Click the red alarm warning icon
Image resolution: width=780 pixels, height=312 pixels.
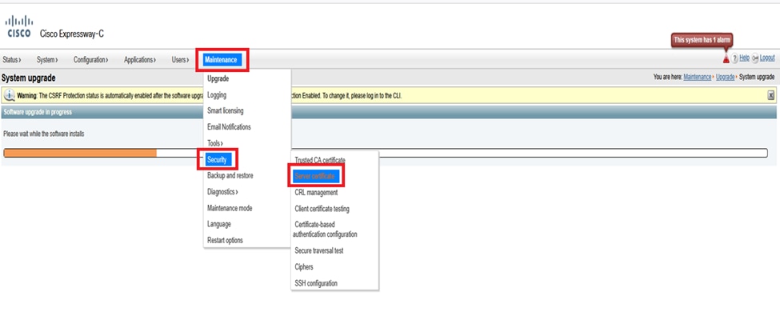tap(726, 58)
